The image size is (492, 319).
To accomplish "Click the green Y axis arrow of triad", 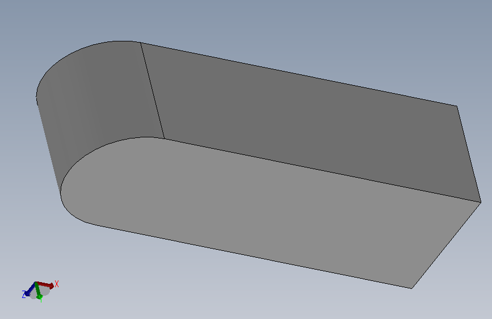I will [38, 291].
